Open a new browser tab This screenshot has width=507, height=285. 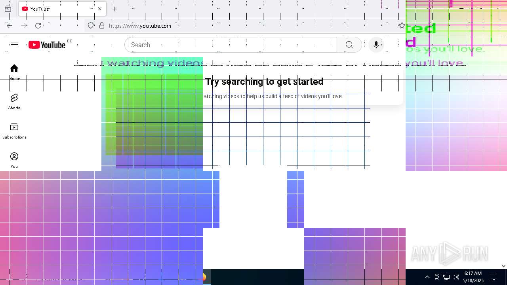[x=114, y=9]
